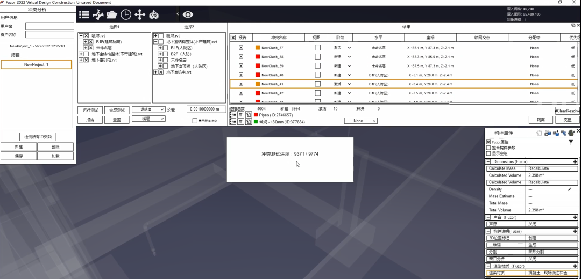Click the trash icon beside Pipes element
The height and width of the screenshot is (279, 581).
pos(240,115)
